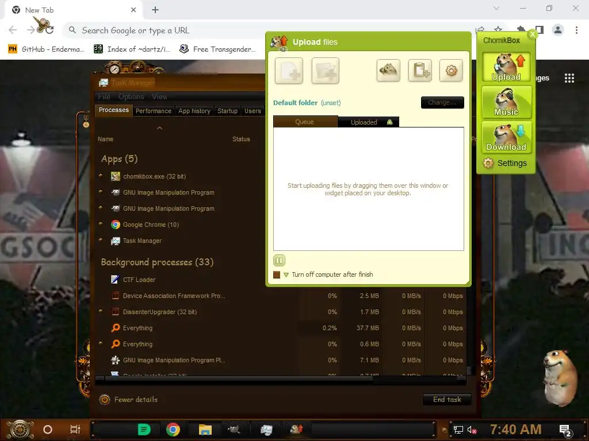Image resolution: width=589 pixels, height=441 pixels.
Task: Click the add file button in Upload files
Action: [x=289, y=71]
